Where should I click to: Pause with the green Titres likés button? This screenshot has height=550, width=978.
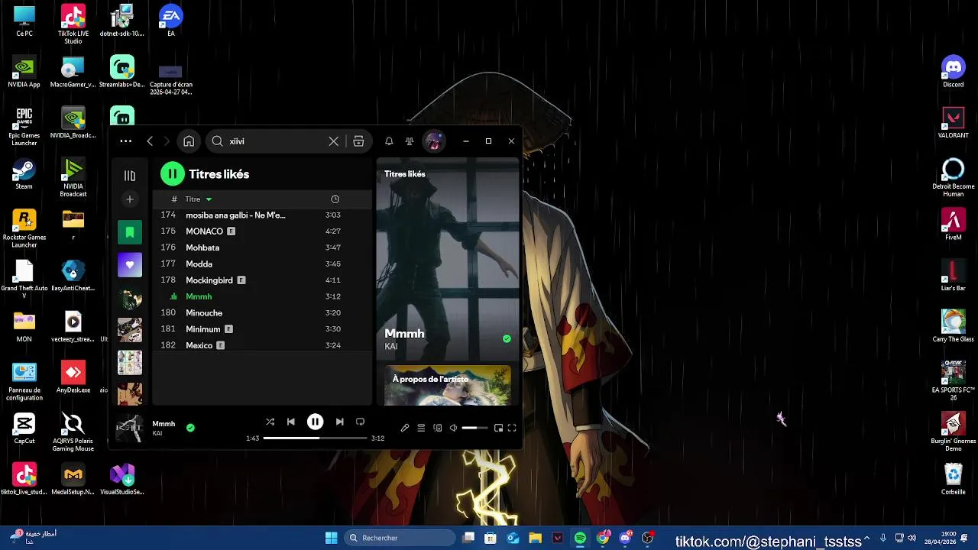[x=173, y=174]
